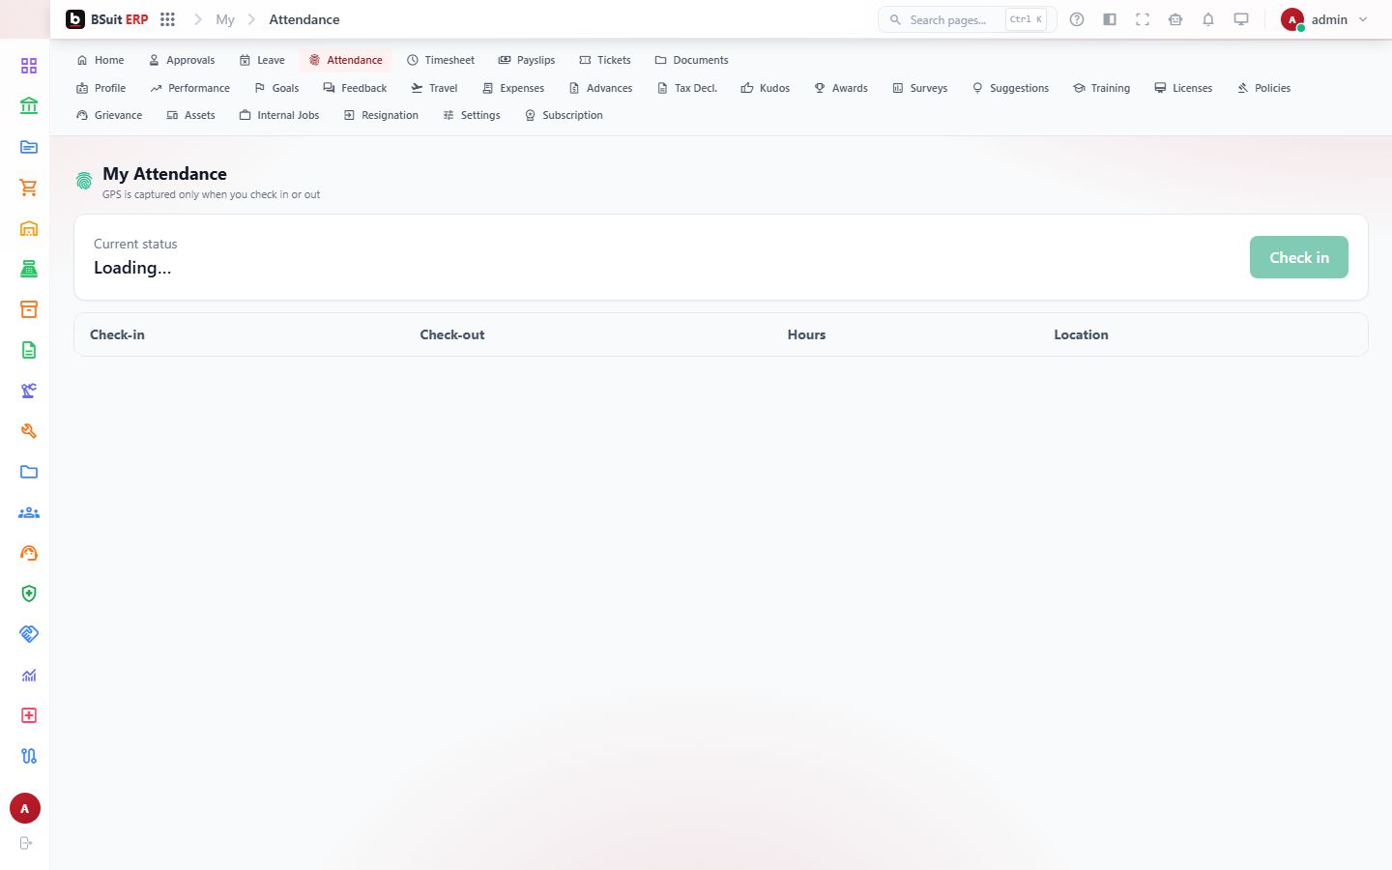
Task: Go to the Tax Decl. tab
Action: point(687,88)
